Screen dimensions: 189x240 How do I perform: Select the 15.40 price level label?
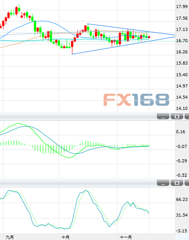click(x=182, y=75)
